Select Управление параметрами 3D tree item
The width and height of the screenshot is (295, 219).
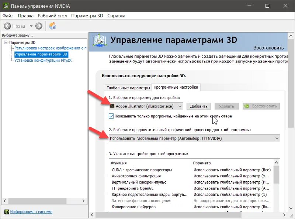coord(41,54)
